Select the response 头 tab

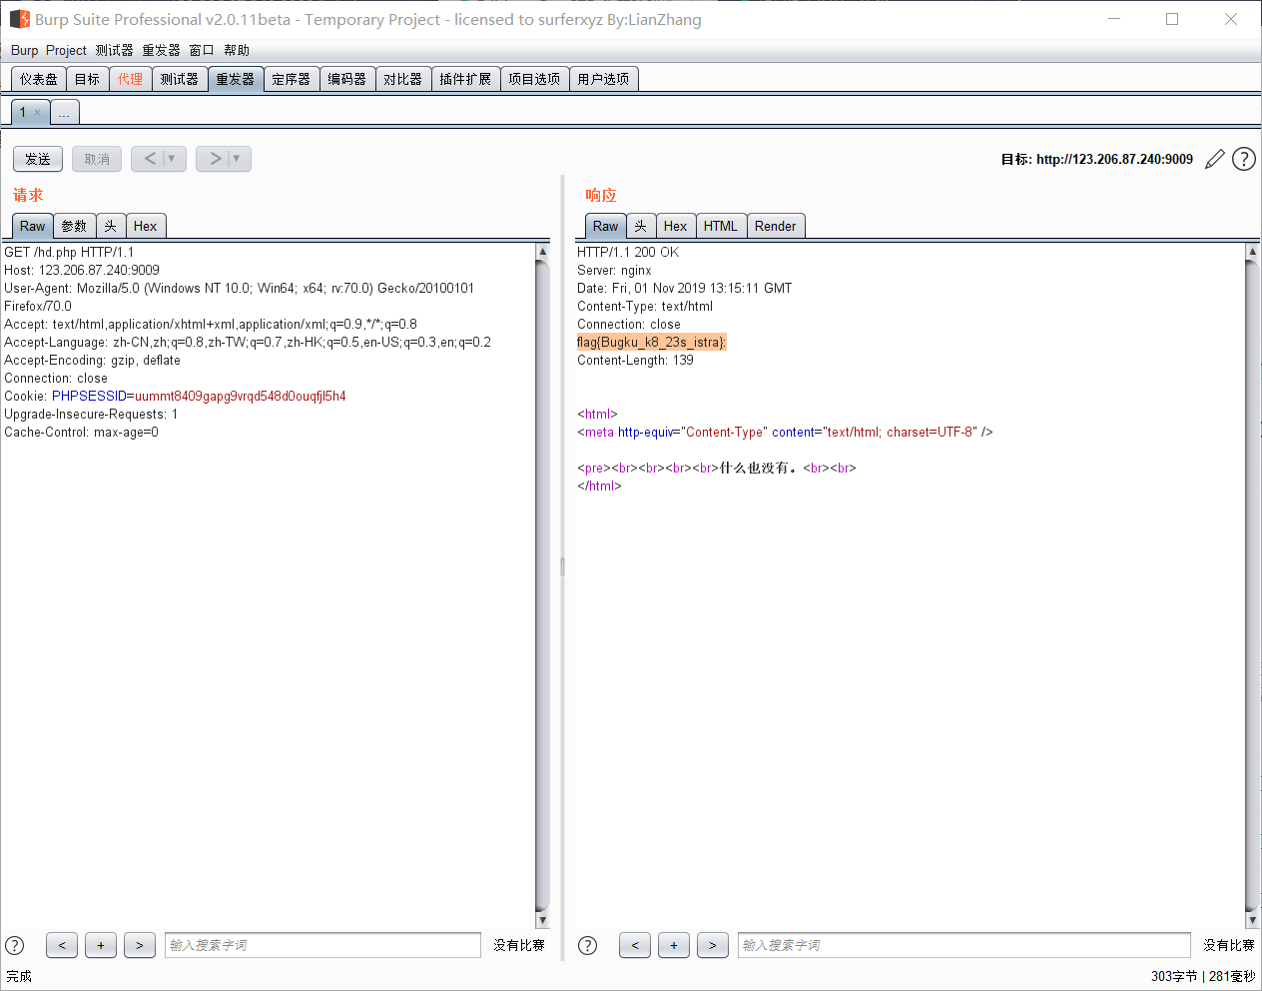641,227
